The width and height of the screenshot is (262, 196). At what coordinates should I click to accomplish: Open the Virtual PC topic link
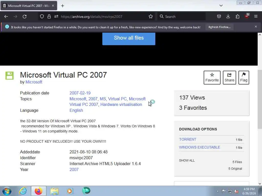click(117, 99)
